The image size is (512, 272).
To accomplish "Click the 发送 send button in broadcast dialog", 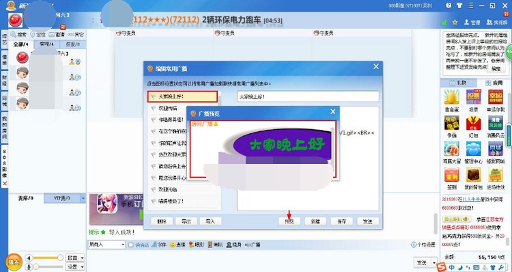I will point(368,221).
